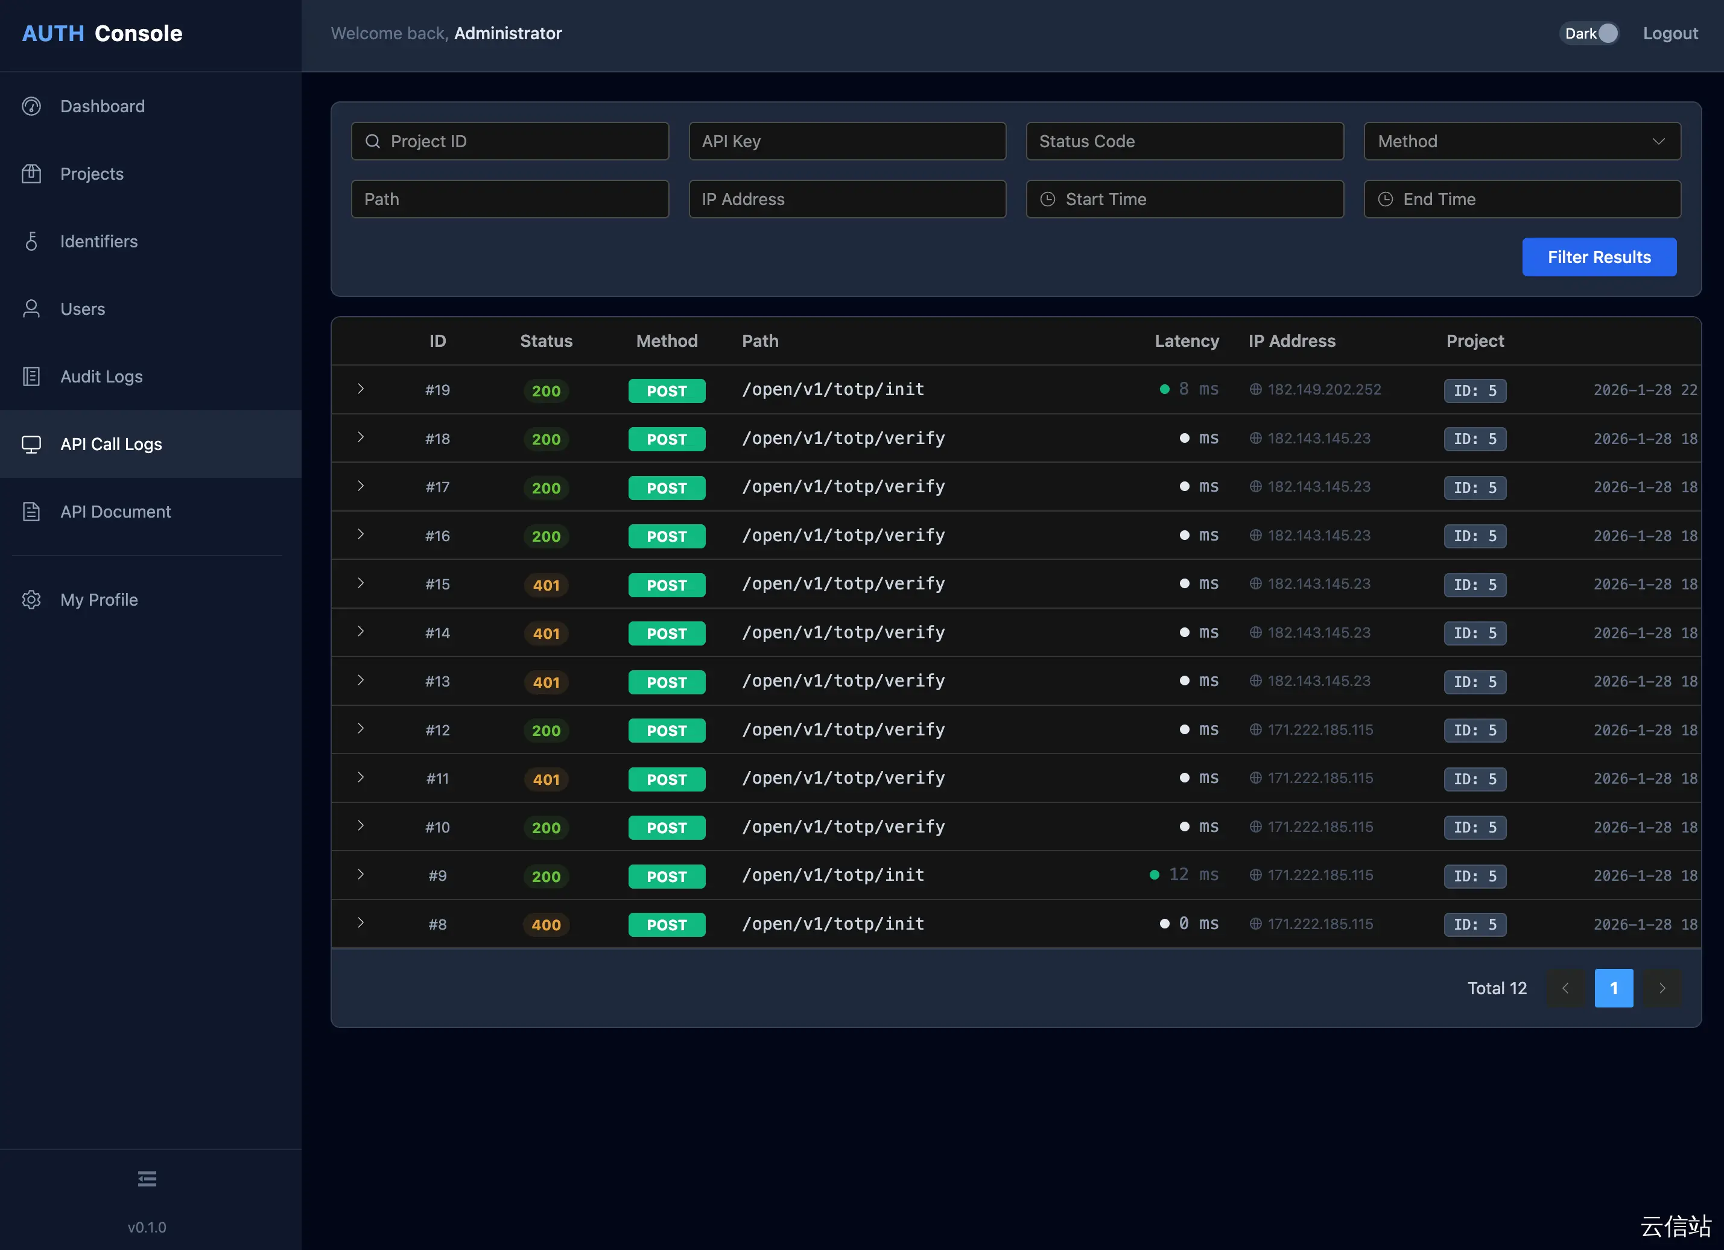Expand row #15 with 401 status
The height and width of the screenshot is (1250, 1724).
click(x=361, y=583)
